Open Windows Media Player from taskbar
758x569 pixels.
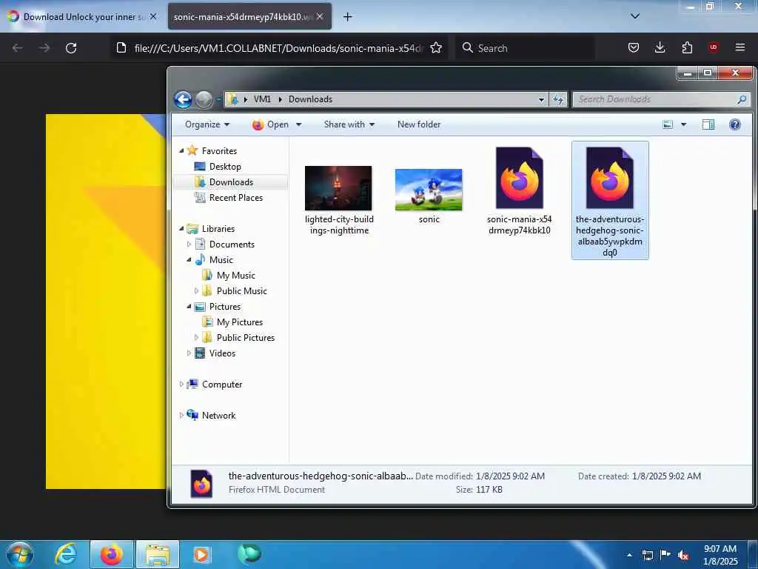(x=201, y=554)
